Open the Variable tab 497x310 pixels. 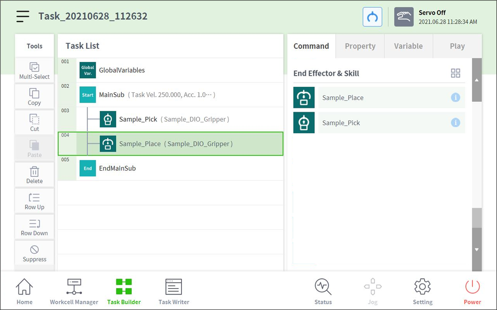click(x=408, y=46)
